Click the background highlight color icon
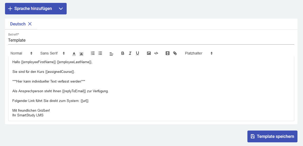Viewport: 303px width, 146px height. tap(81, 53)
